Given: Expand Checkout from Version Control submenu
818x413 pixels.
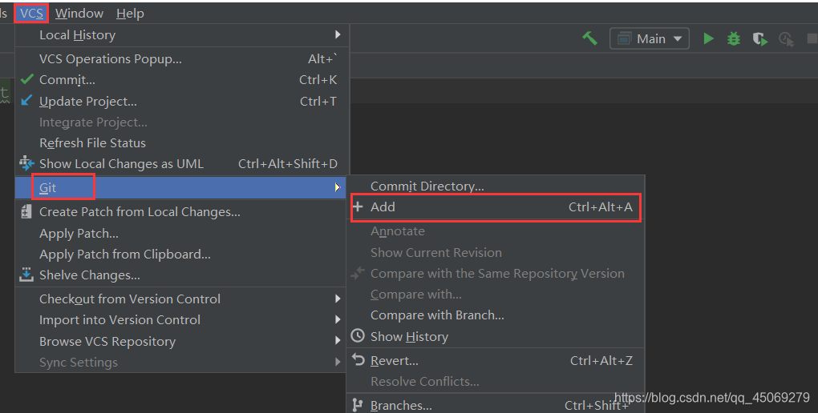Looking at the screenshot, I should coord(182,299).
